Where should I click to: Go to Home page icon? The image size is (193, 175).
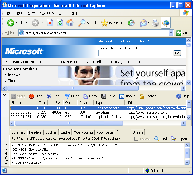coord(70,23)
